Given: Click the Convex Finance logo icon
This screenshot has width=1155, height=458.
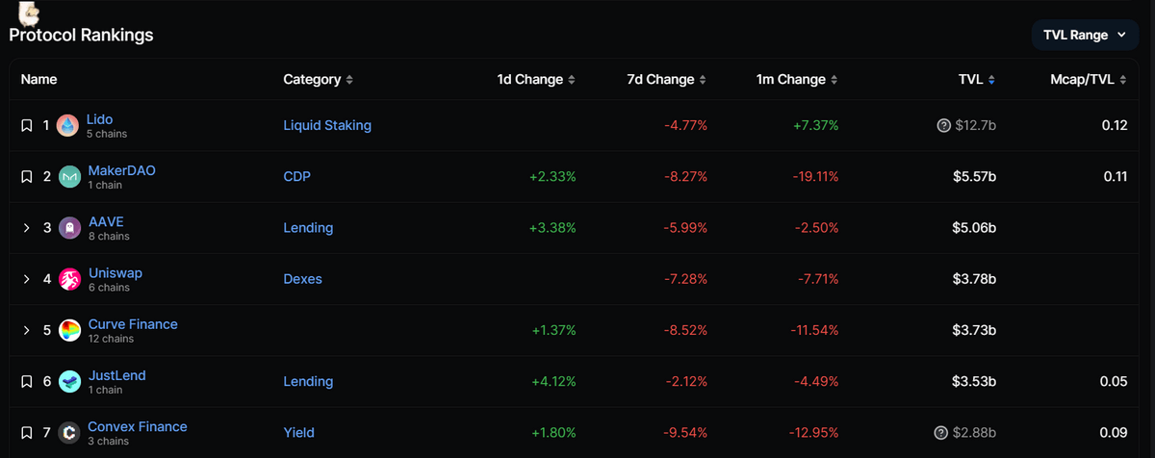Looking at the screenshot, I should (x=68, y=433).
